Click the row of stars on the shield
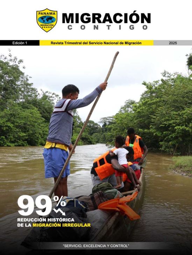This screenshot has height=255, width=192. click(x=47, y=27)
